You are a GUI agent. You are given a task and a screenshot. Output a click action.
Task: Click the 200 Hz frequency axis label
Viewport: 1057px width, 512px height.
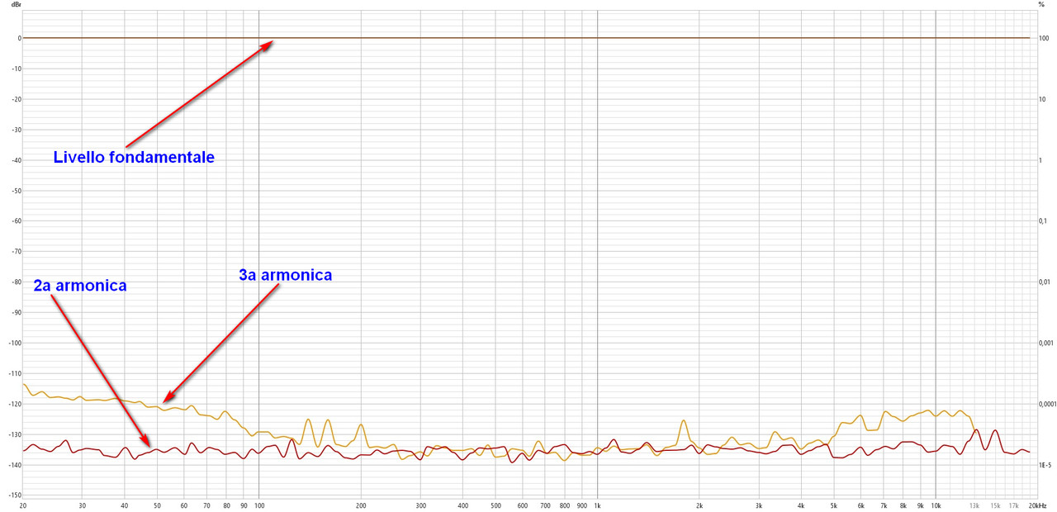(x=361, y=505)
